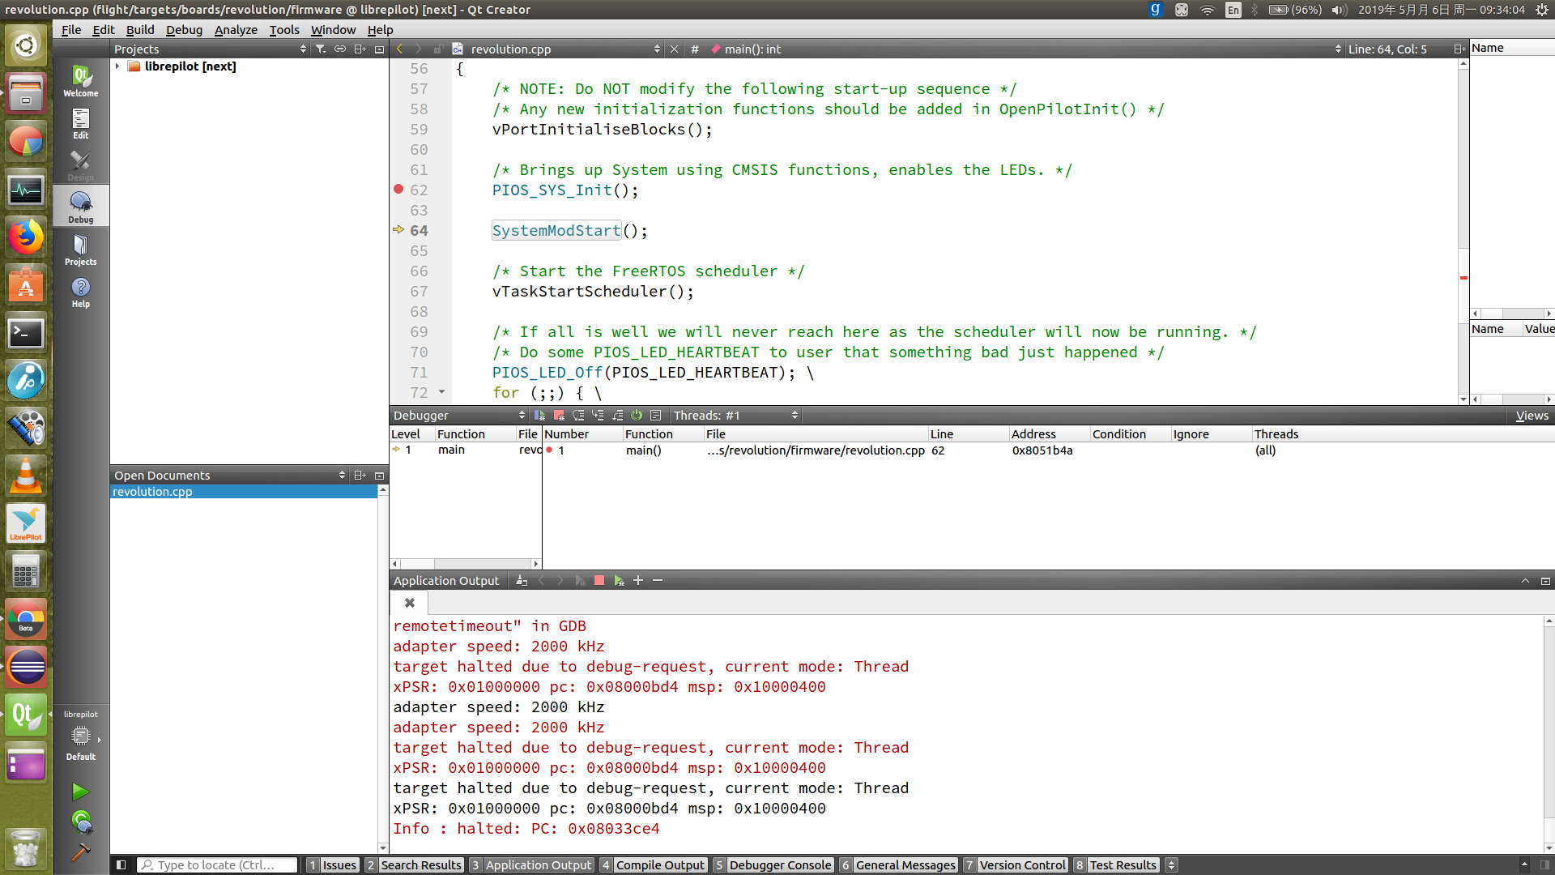
Task: Open the Issues pane button
Action: coord(332,864)
